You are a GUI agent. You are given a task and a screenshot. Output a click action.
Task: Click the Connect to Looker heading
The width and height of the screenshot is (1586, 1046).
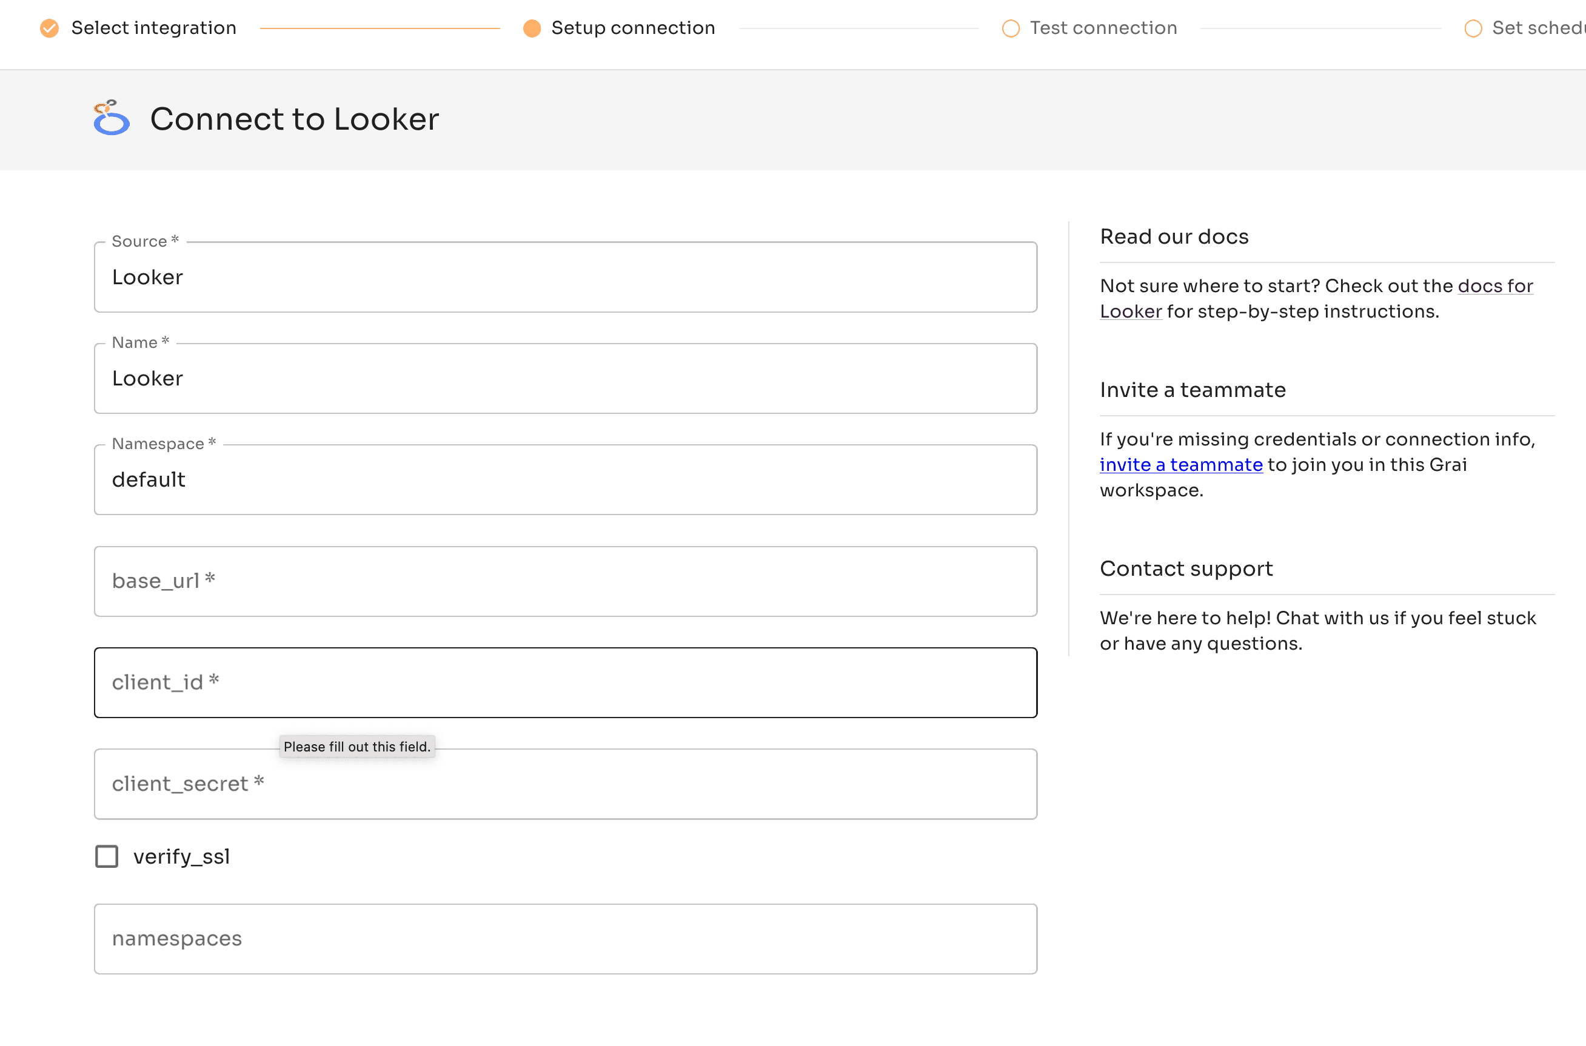click(x=294, y=119)
